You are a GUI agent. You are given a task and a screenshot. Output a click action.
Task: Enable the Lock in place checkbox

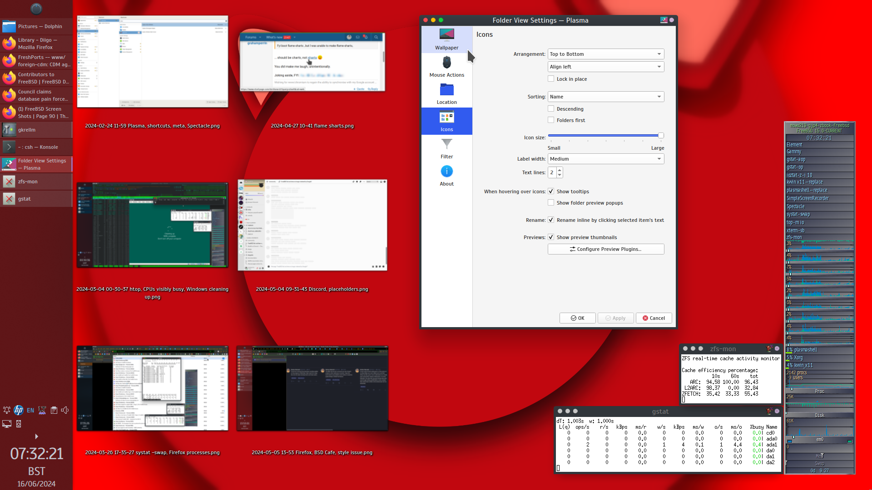coord(551,79)
